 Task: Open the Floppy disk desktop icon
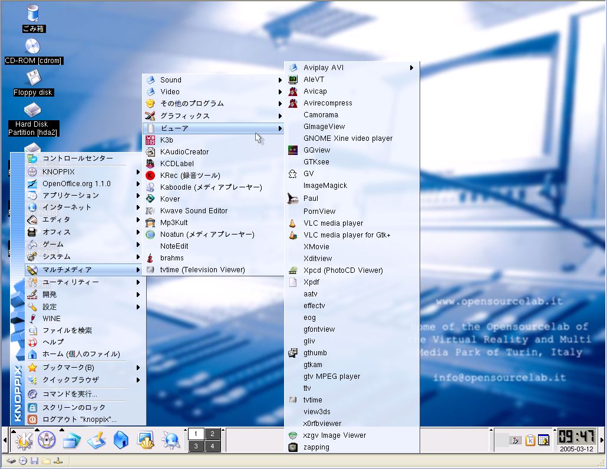(33, 83)
